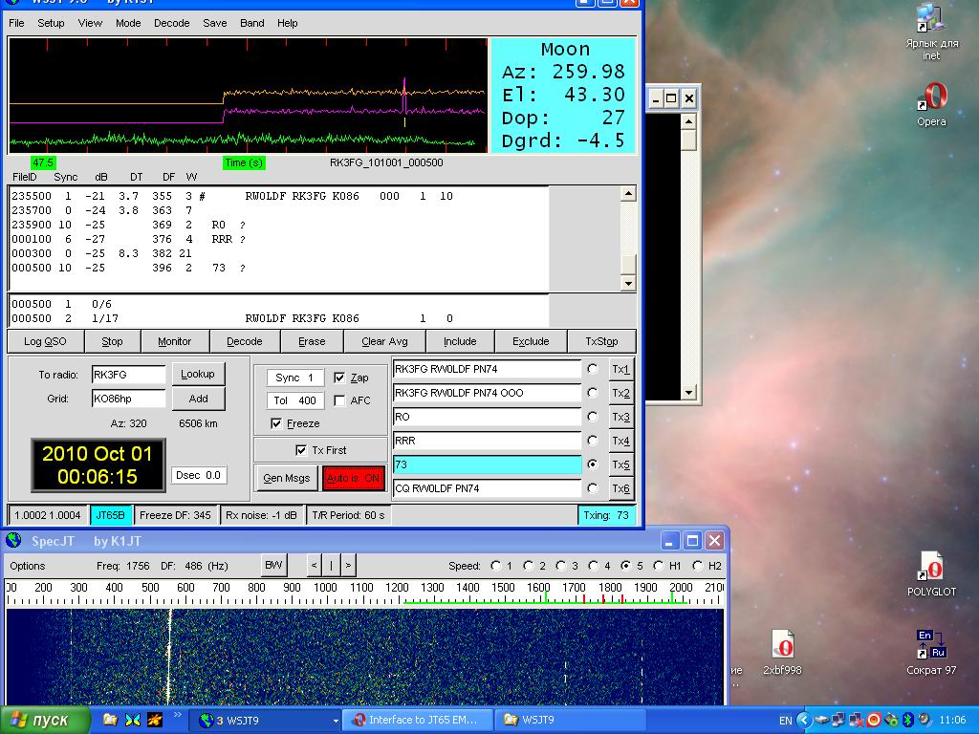Click the Lookup button
This screenshot has height=734, width=979.
[198, 374]
